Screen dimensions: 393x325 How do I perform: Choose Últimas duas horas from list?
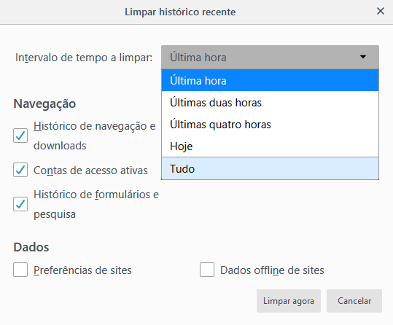tap(270, 103)
